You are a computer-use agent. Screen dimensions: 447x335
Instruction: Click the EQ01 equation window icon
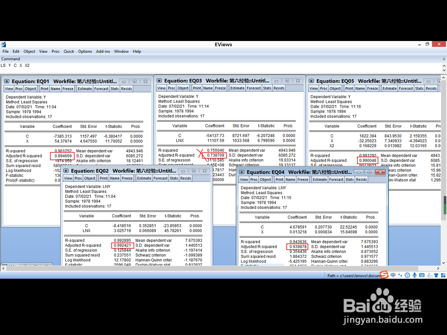7,82
